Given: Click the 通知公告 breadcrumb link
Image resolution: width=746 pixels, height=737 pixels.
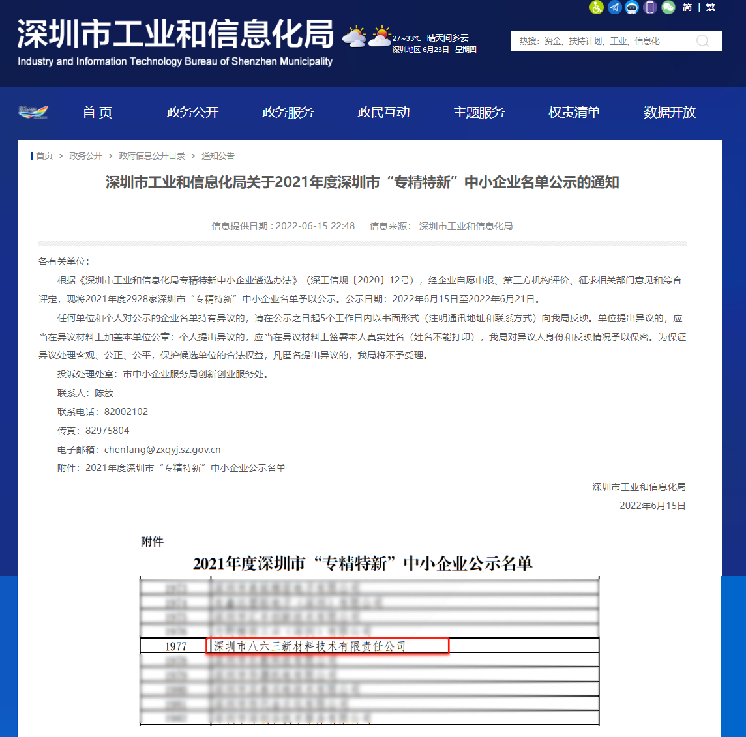Looking at the screenshot, I should pyautogui.click(x=218, y=156).
